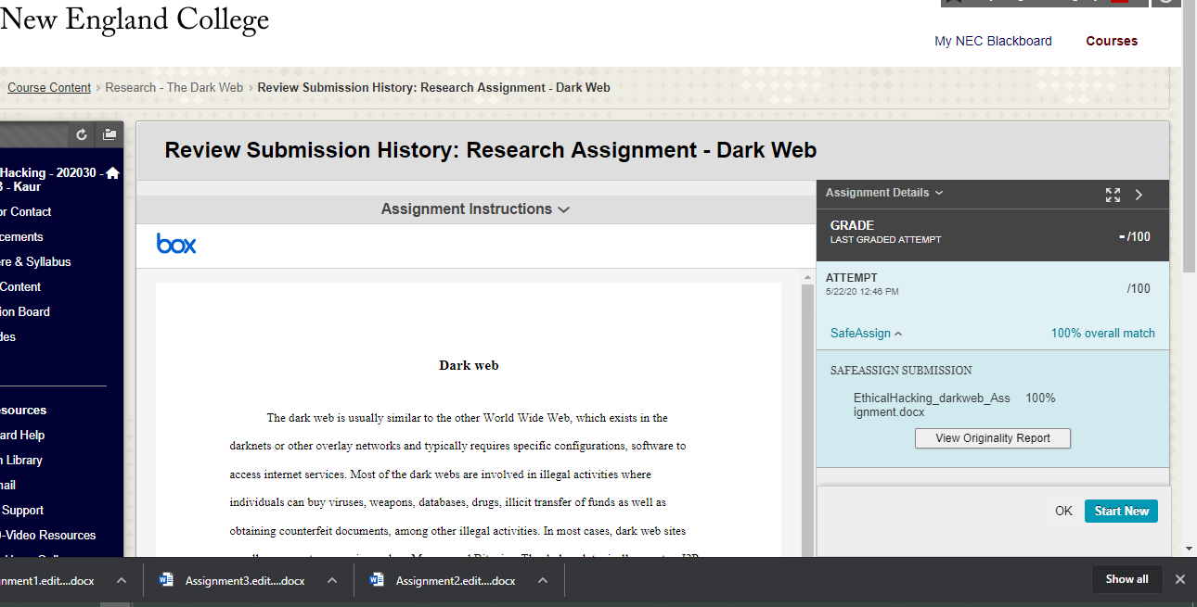Open options chevron for Assignment1.edit docx

pos(121,580)
